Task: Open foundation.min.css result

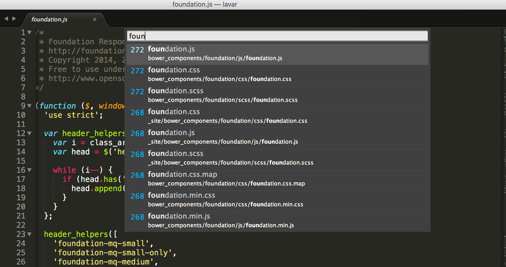Action: 277,200
